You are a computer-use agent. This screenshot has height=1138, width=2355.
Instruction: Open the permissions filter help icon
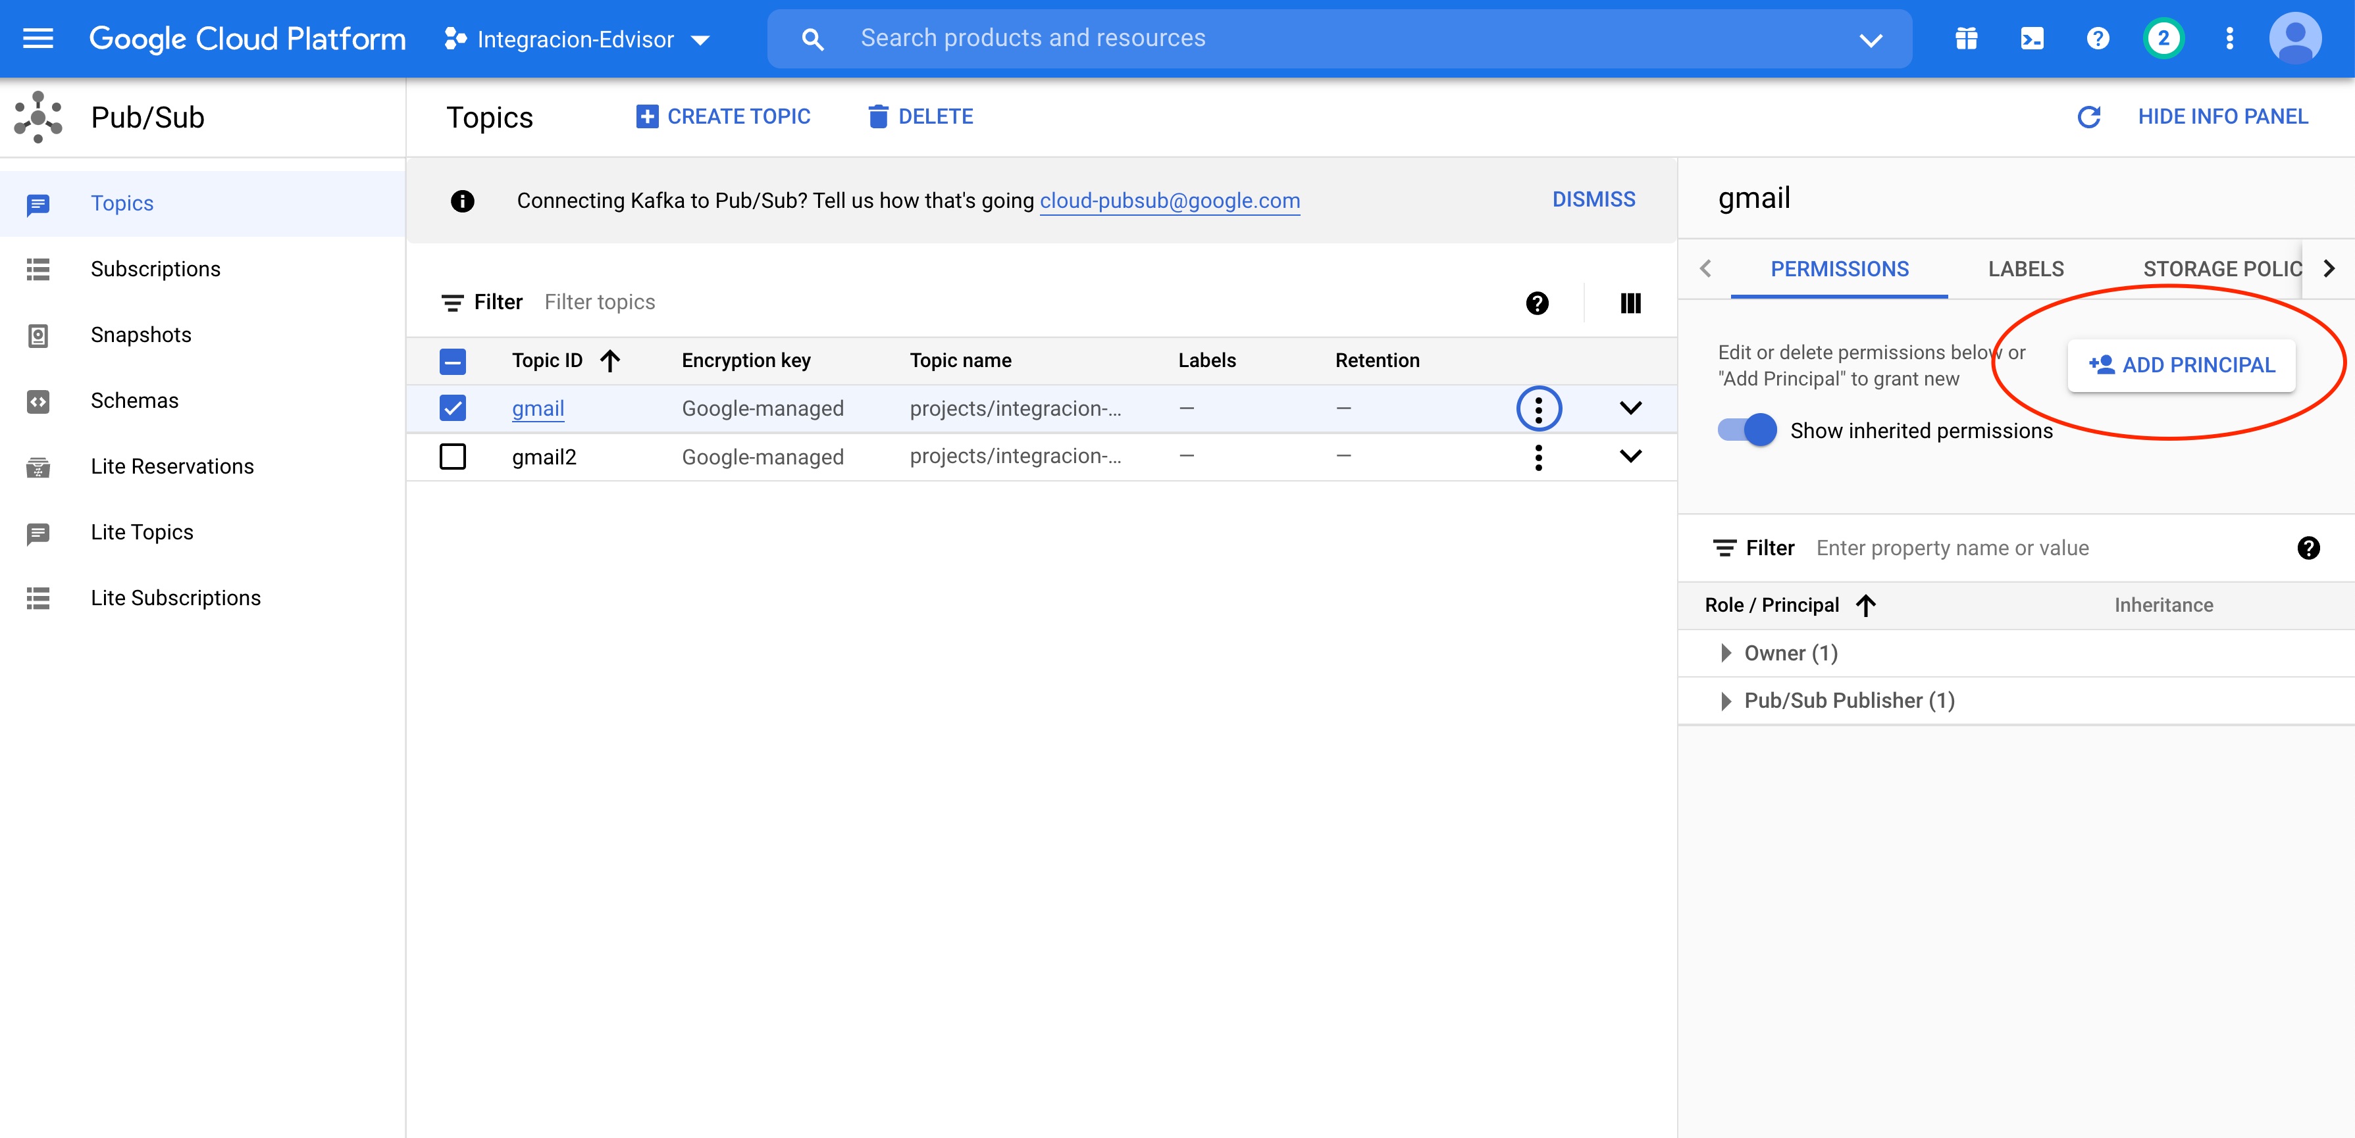click(2308, 548)
